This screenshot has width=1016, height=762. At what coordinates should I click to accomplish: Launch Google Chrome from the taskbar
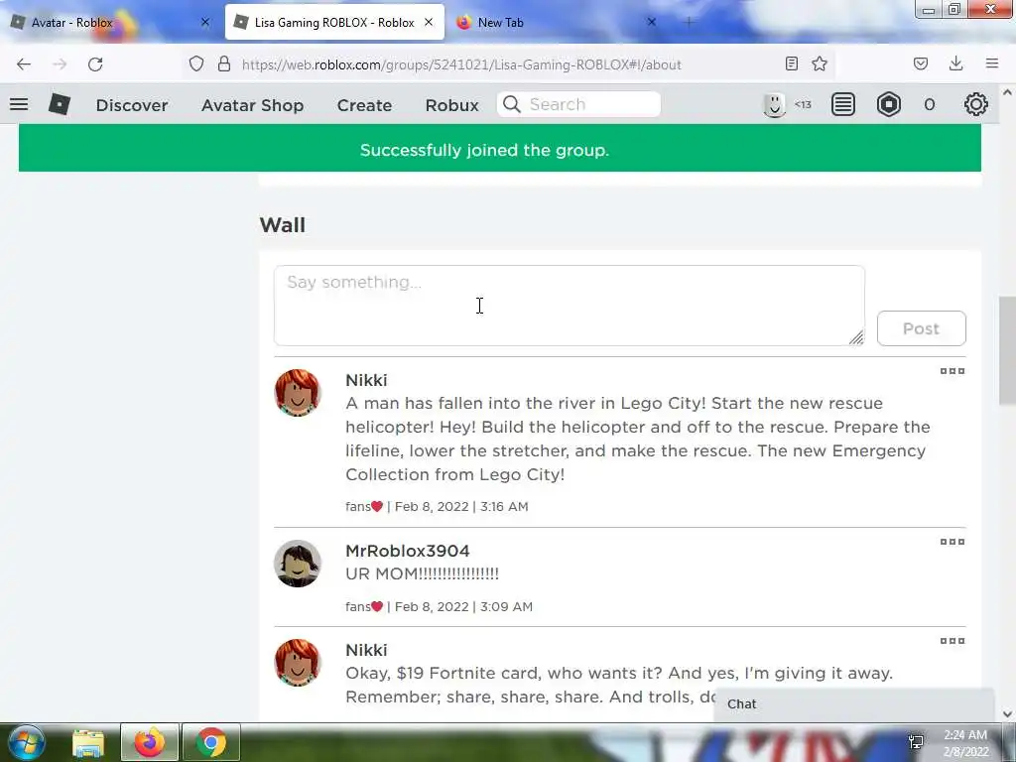[x=211, y=742]
